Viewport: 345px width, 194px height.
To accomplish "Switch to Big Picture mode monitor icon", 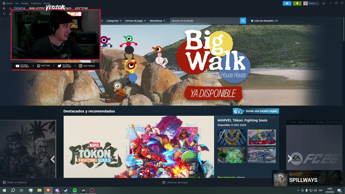I will point(324,3).
